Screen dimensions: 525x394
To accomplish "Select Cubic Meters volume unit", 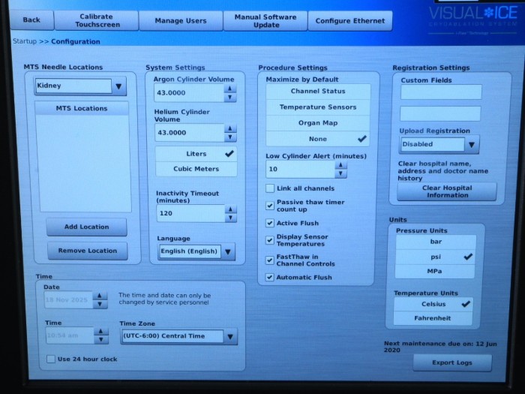I will tap(196, 169).
